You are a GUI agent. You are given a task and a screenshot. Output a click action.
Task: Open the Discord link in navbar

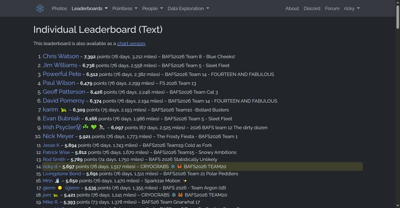(x=312, y=9)
